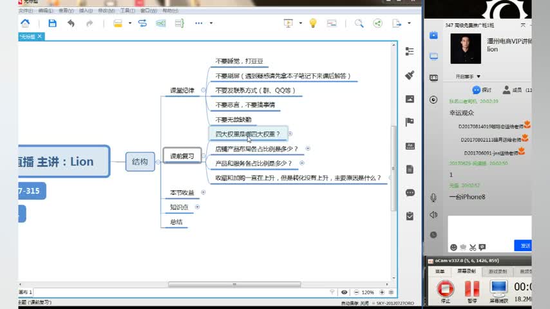Collapse the 结构 node

158,162
